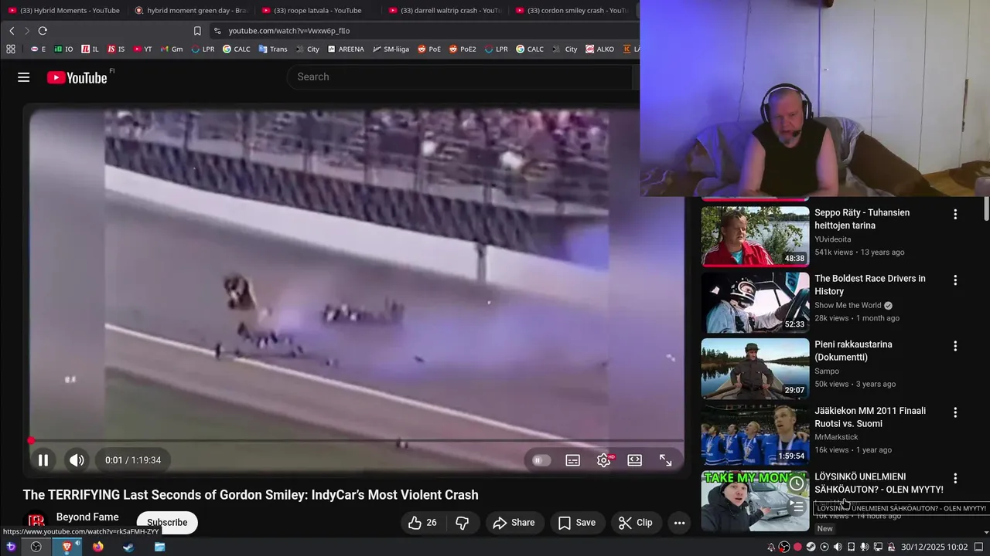This screenshot has height=556, width=990.
Task: Open the Seppo Räty video thumbnail
Action: click(756, 236)
